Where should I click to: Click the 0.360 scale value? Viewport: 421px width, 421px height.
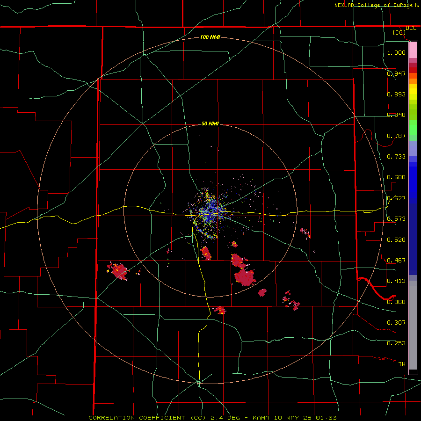[x=396, y=302]
